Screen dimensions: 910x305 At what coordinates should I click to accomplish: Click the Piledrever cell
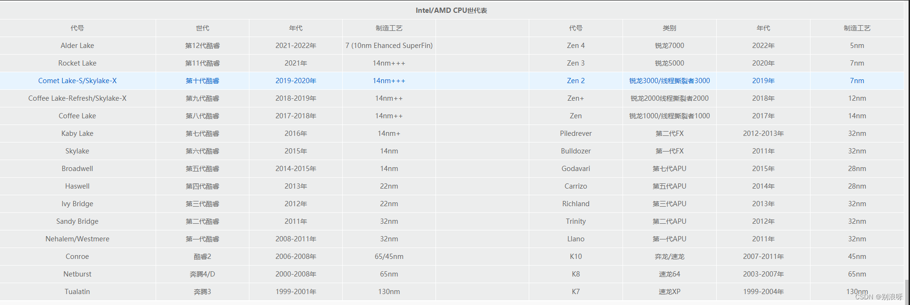click(575, 133)
